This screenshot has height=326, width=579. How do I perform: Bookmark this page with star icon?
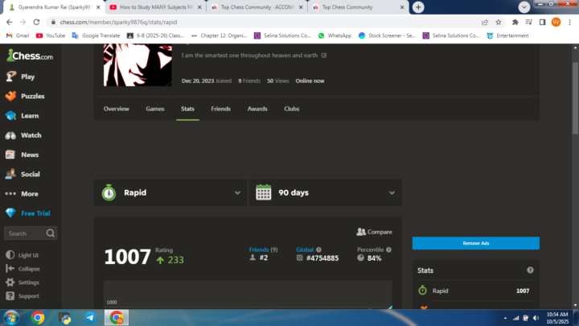pyautogui.click(x=499, y=23)
